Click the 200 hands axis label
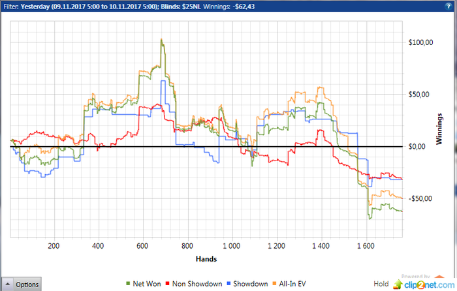The width and height of the screenshot is (457, 291). [54, 246]
